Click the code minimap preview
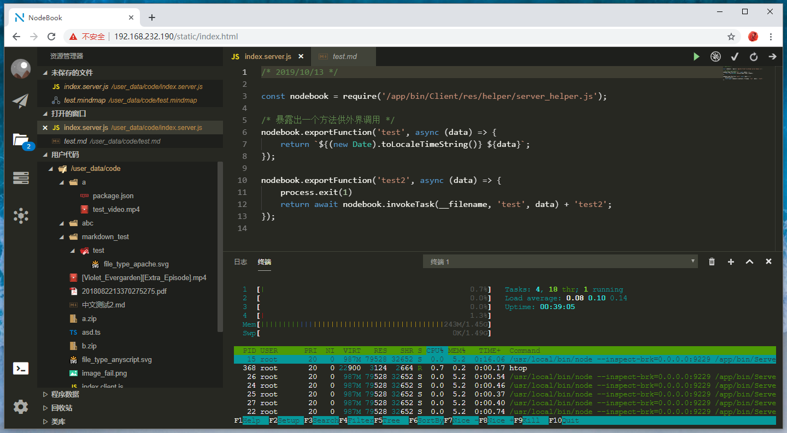 (x=742, y=73)
